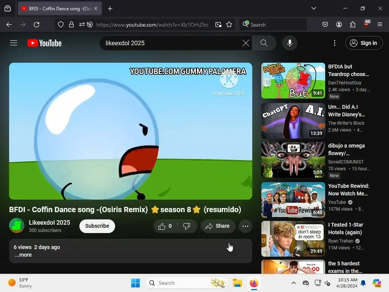
Task: Show hidden system tray icons
Action: [294, 283]
